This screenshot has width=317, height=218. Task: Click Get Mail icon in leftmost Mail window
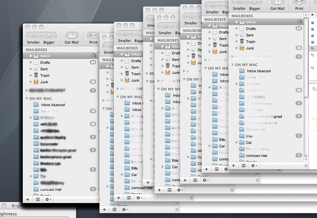72,36
